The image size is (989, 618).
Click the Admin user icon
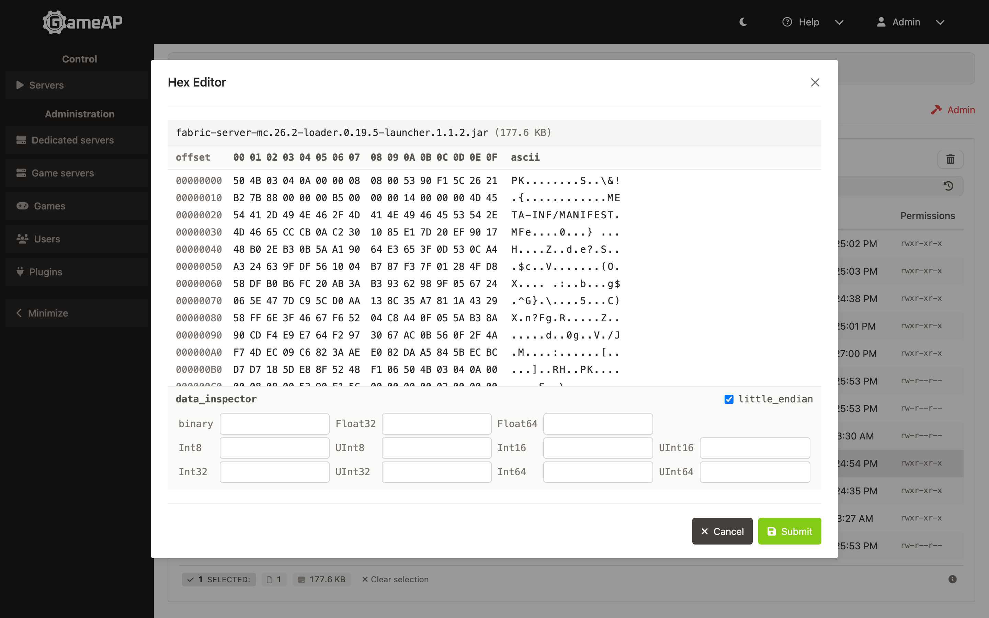coord(881,22)
